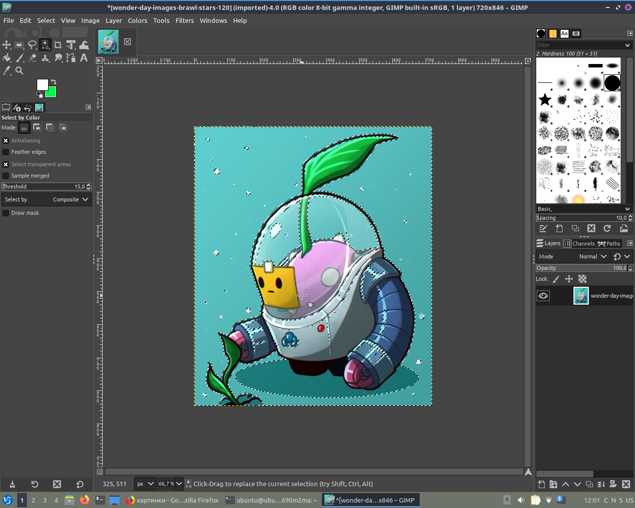
Task: Select the Zoom magnifier tool
Action: coord(19,70)
